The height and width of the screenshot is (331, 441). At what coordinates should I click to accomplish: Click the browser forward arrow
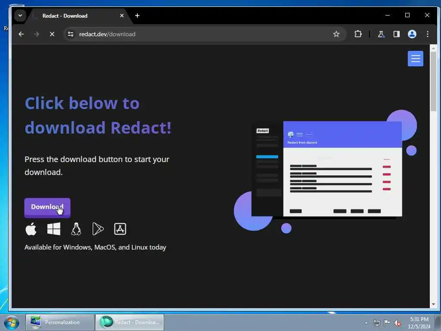36,34
